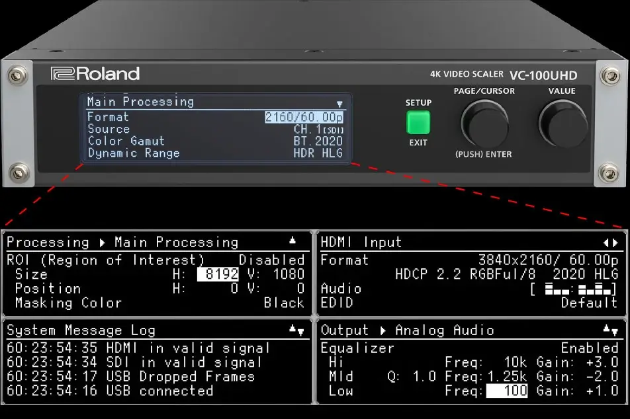
Task: Select the highlighted 2160/60.00p format value
Action: 304,117
